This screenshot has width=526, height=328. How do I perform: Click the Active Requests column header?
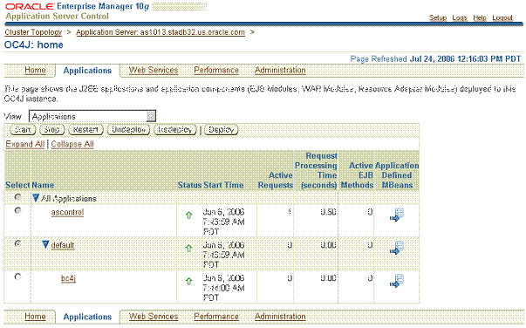[x=276, y=180]
